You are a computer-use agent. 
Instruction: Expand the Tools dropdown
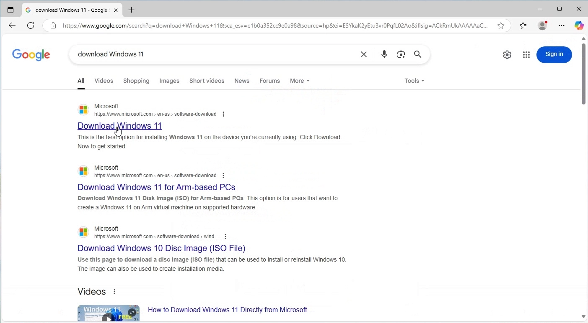click(415, 81)
